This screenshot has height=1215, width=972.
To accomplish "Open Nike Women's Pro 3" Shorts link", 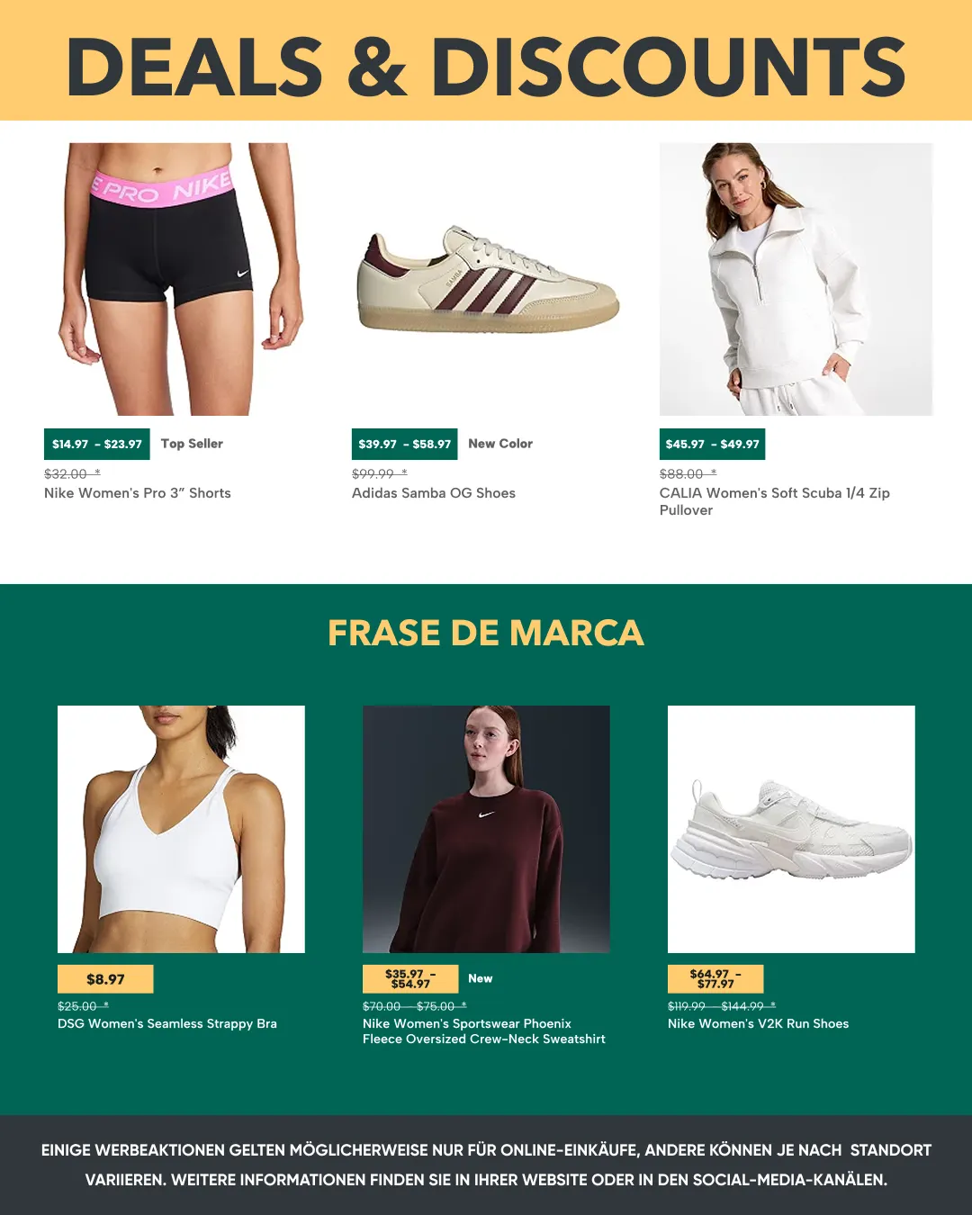I will [138, 493].
